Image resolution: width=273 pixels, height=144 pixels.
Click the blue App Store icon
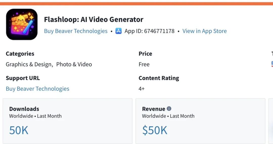coord(119,31)
